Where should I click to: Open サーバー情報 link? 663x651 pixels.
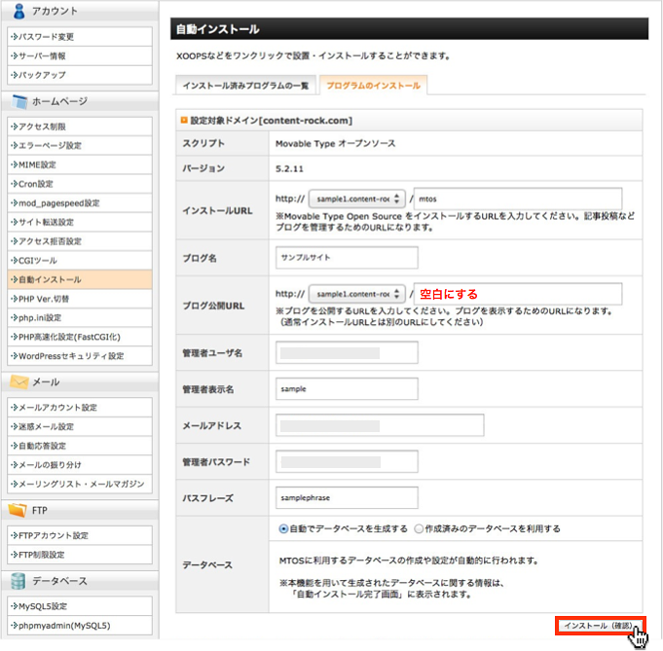pos(80,55)
